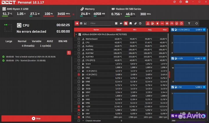Click the info icon on +3.3V (3VCC) graph

[x=204, y=30]
